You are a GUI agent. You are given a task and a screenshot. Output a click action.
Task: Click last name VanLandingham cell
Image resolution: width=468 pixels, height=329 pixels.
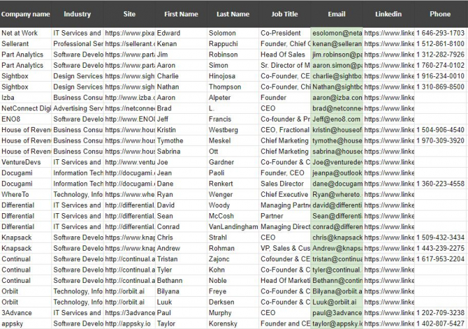pyautogui.click(x=233, y=226)
